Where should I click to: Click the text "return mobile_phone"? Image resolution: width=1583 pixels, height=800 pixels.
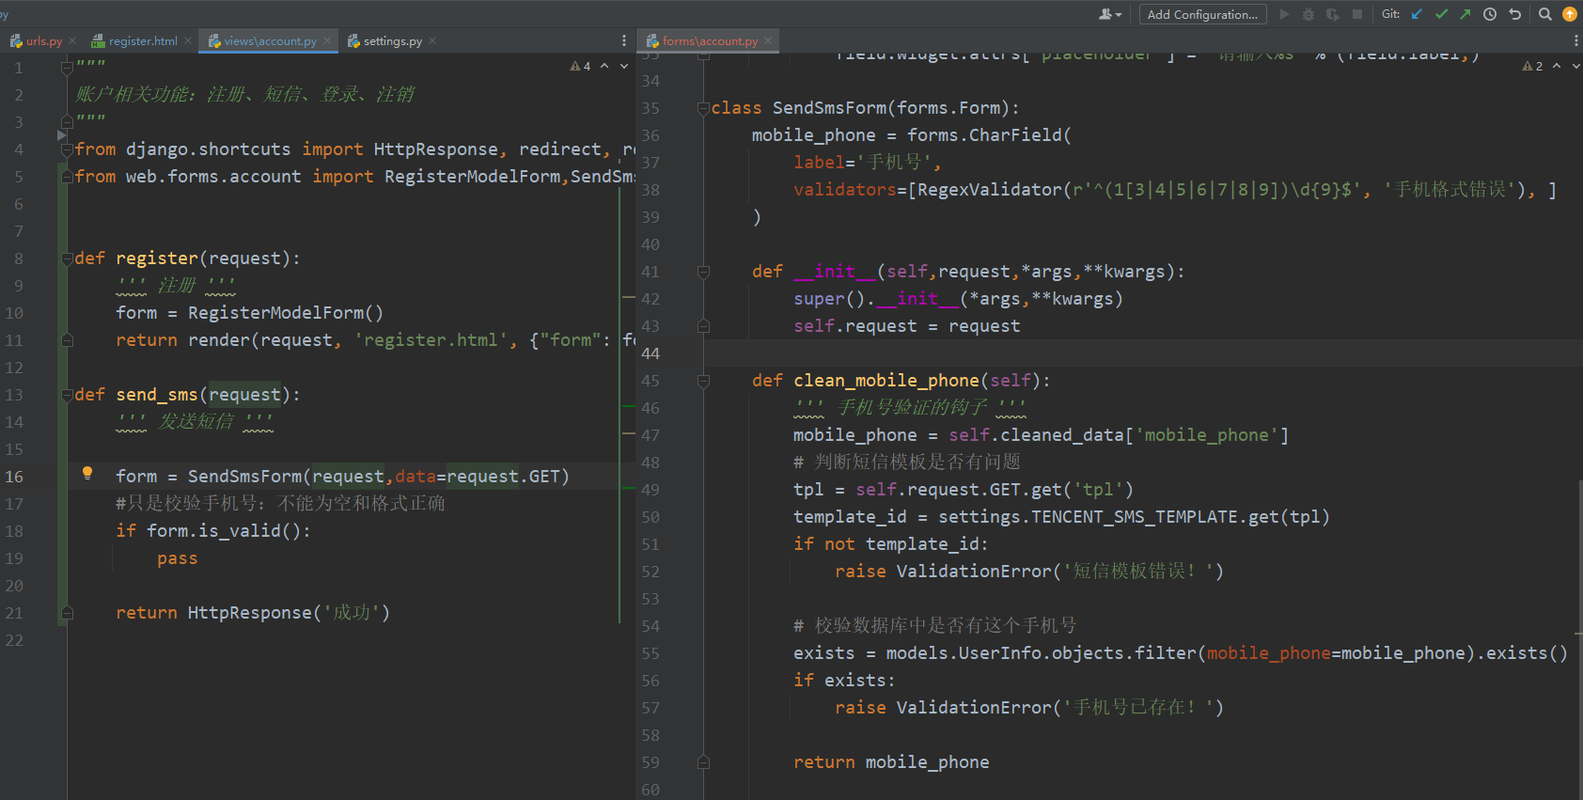pyautogui.click(x=891, y=762)
